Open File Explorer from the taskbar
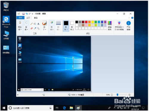Screen dimensions: 149x111 (x=71, y=108)
